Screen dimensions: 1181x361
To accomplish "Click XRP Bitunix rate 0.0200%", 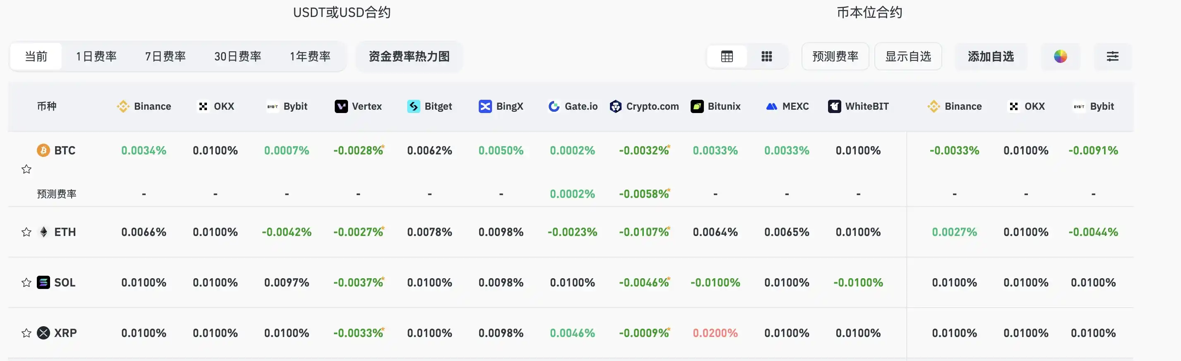I will (x=715, y=333).
